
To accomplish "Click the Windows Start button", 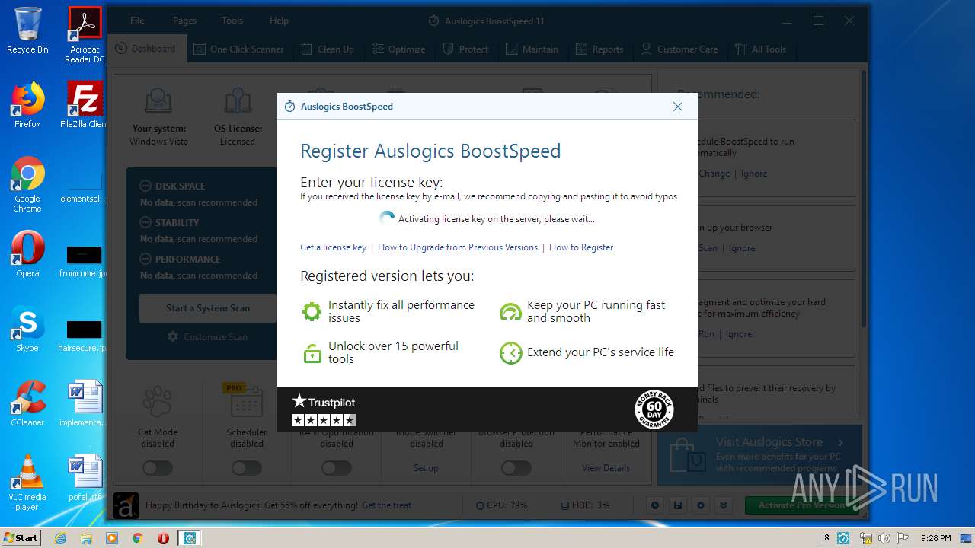I will (21, 537).
